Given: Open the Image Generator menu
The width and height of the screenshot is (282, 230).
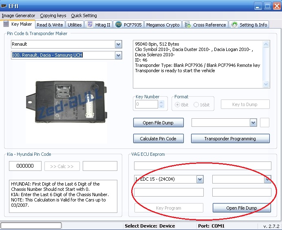Looking at the screenshot, I should click(18, 15).
